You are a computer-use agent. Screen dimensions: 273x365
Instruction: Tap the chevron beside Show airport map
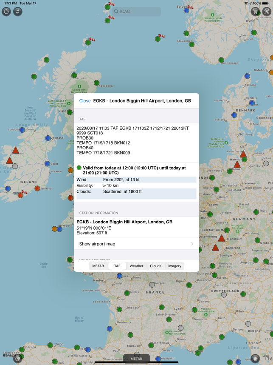(192, 244)
